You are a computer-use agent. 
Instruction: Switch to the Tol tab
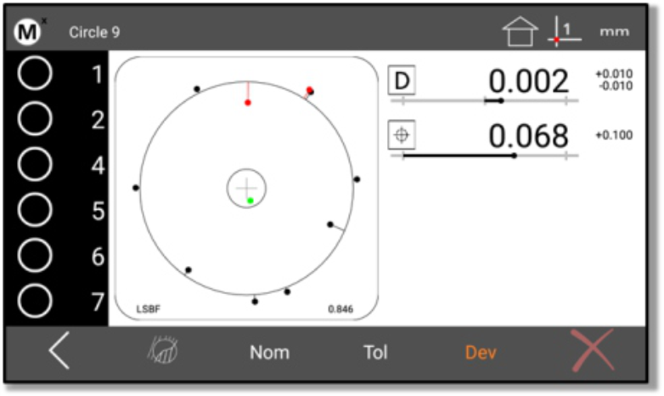pyautogui.click(x=375, y=353)
